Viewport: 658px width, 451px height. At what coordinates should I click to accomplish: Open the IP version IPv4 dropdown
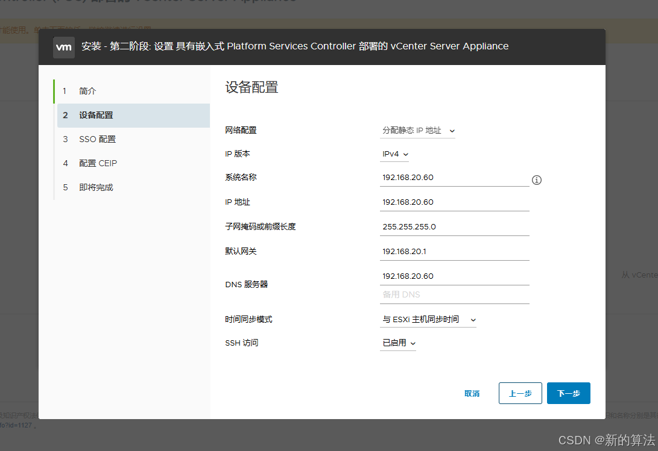coord(394,154)
